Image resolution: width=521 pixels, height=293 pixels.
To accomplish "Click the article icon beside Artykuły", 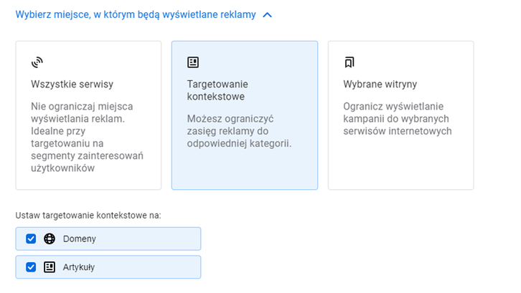I will pos(50,267).
